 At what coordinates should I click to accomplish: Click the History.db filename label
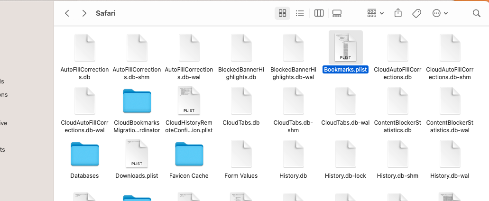tap(294, 176)
